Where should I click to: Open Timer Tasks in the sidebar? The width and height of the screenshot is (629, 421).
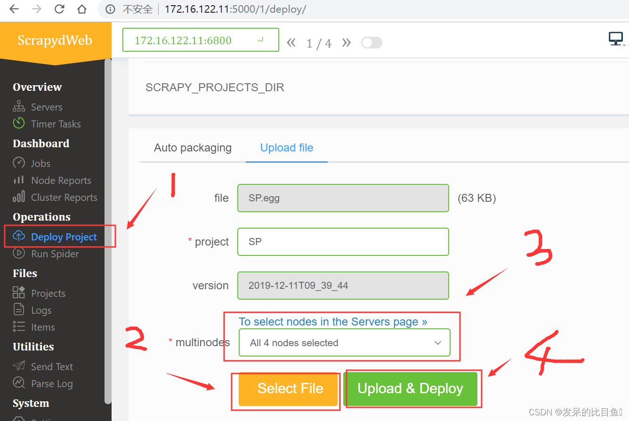point(56,124)
